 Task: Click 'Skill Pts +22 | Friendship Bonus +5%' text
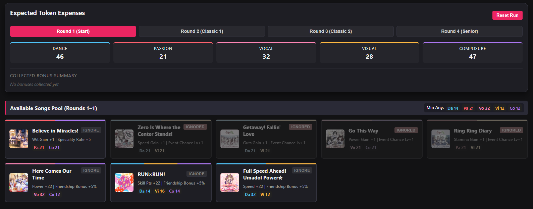171,183
